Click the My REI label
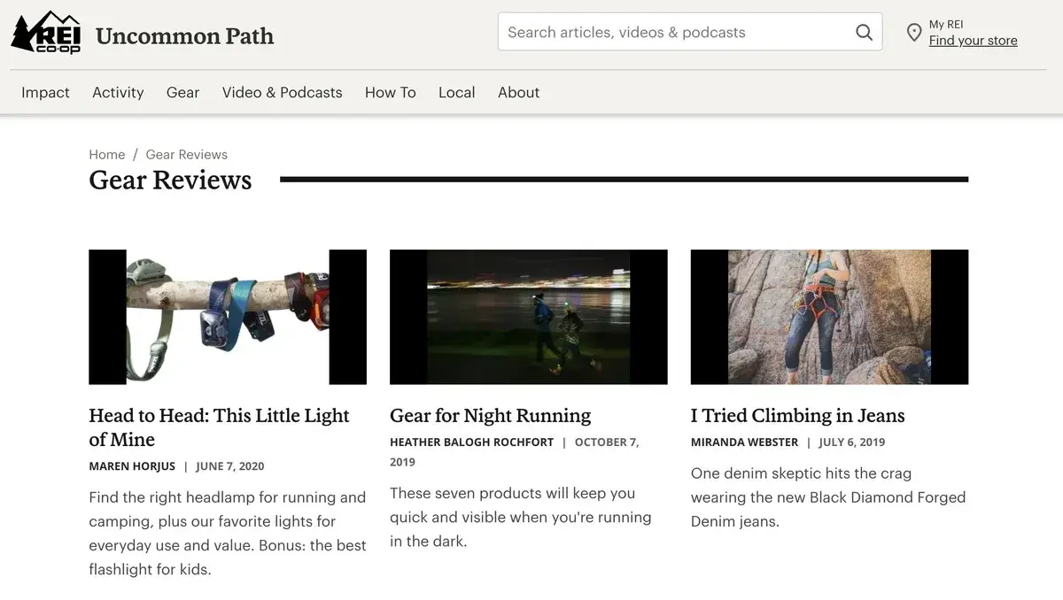The width and height of the screenshot is (1063, 600). [x=946, y=25]
